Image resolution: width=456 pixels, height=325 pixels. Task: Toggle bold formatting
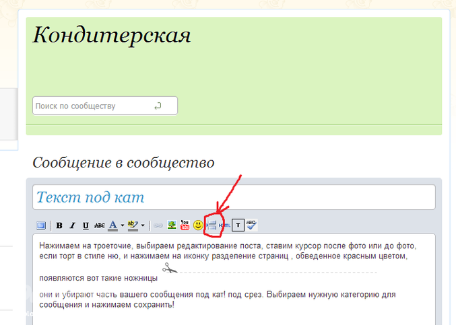click(59, 225)
